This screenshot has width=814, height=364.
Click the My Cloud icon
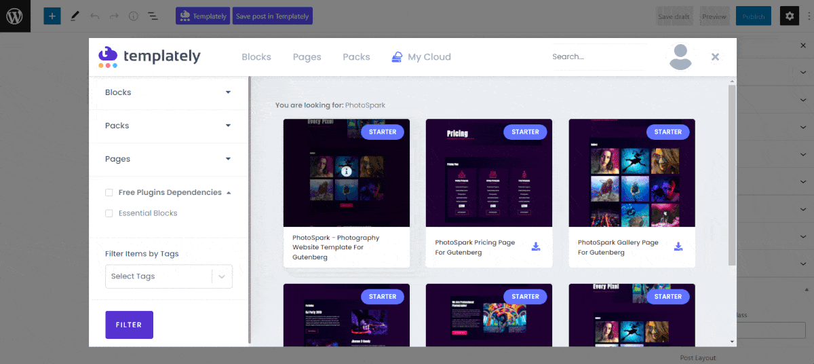pyautogui.click(x=398, y=57)
